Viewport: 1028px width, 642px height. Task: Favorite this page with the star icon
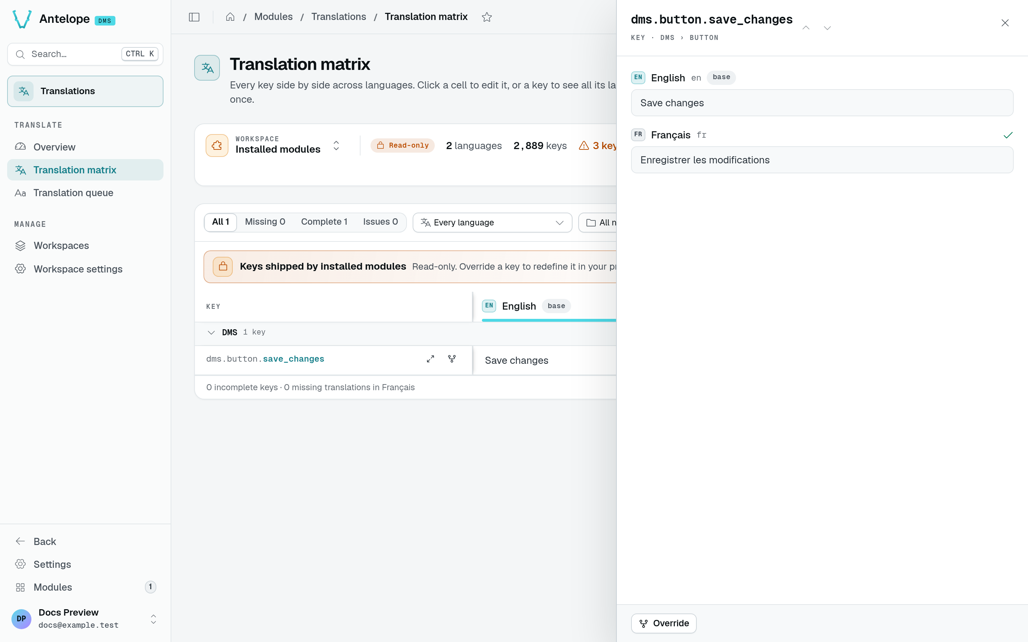487,17
